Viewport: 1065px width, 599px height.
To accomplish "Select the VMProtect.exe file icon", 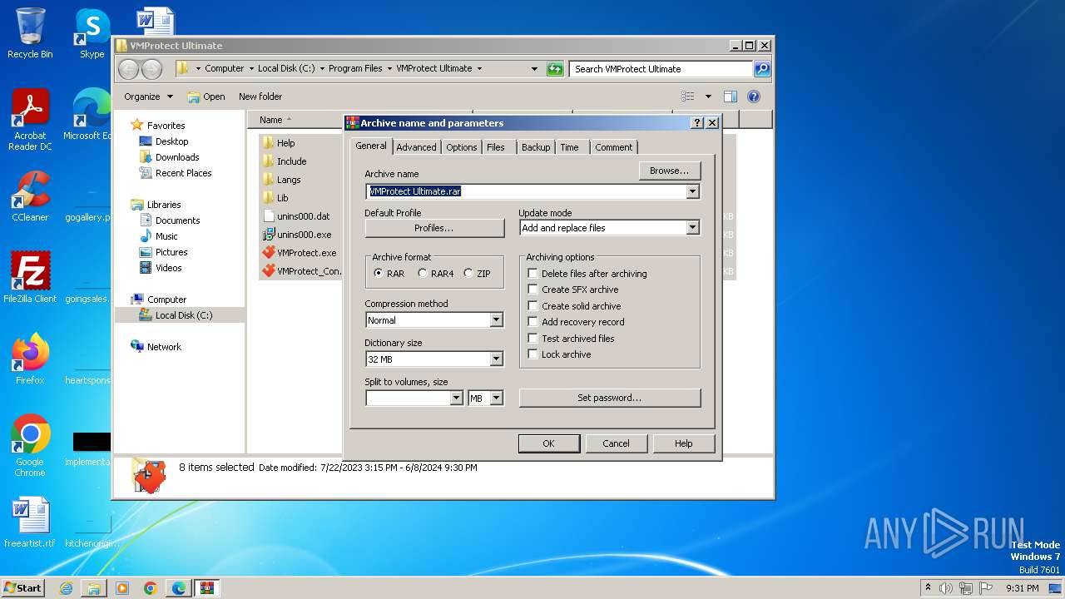I will point(268,253).
